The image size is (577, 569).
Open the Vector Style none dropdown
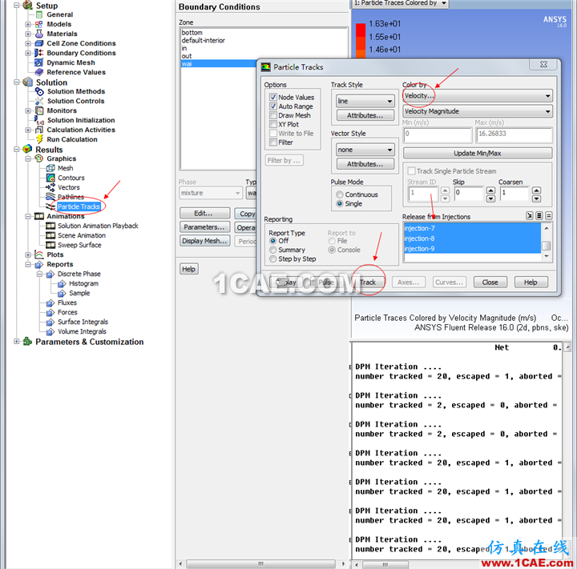pos(365,150)
